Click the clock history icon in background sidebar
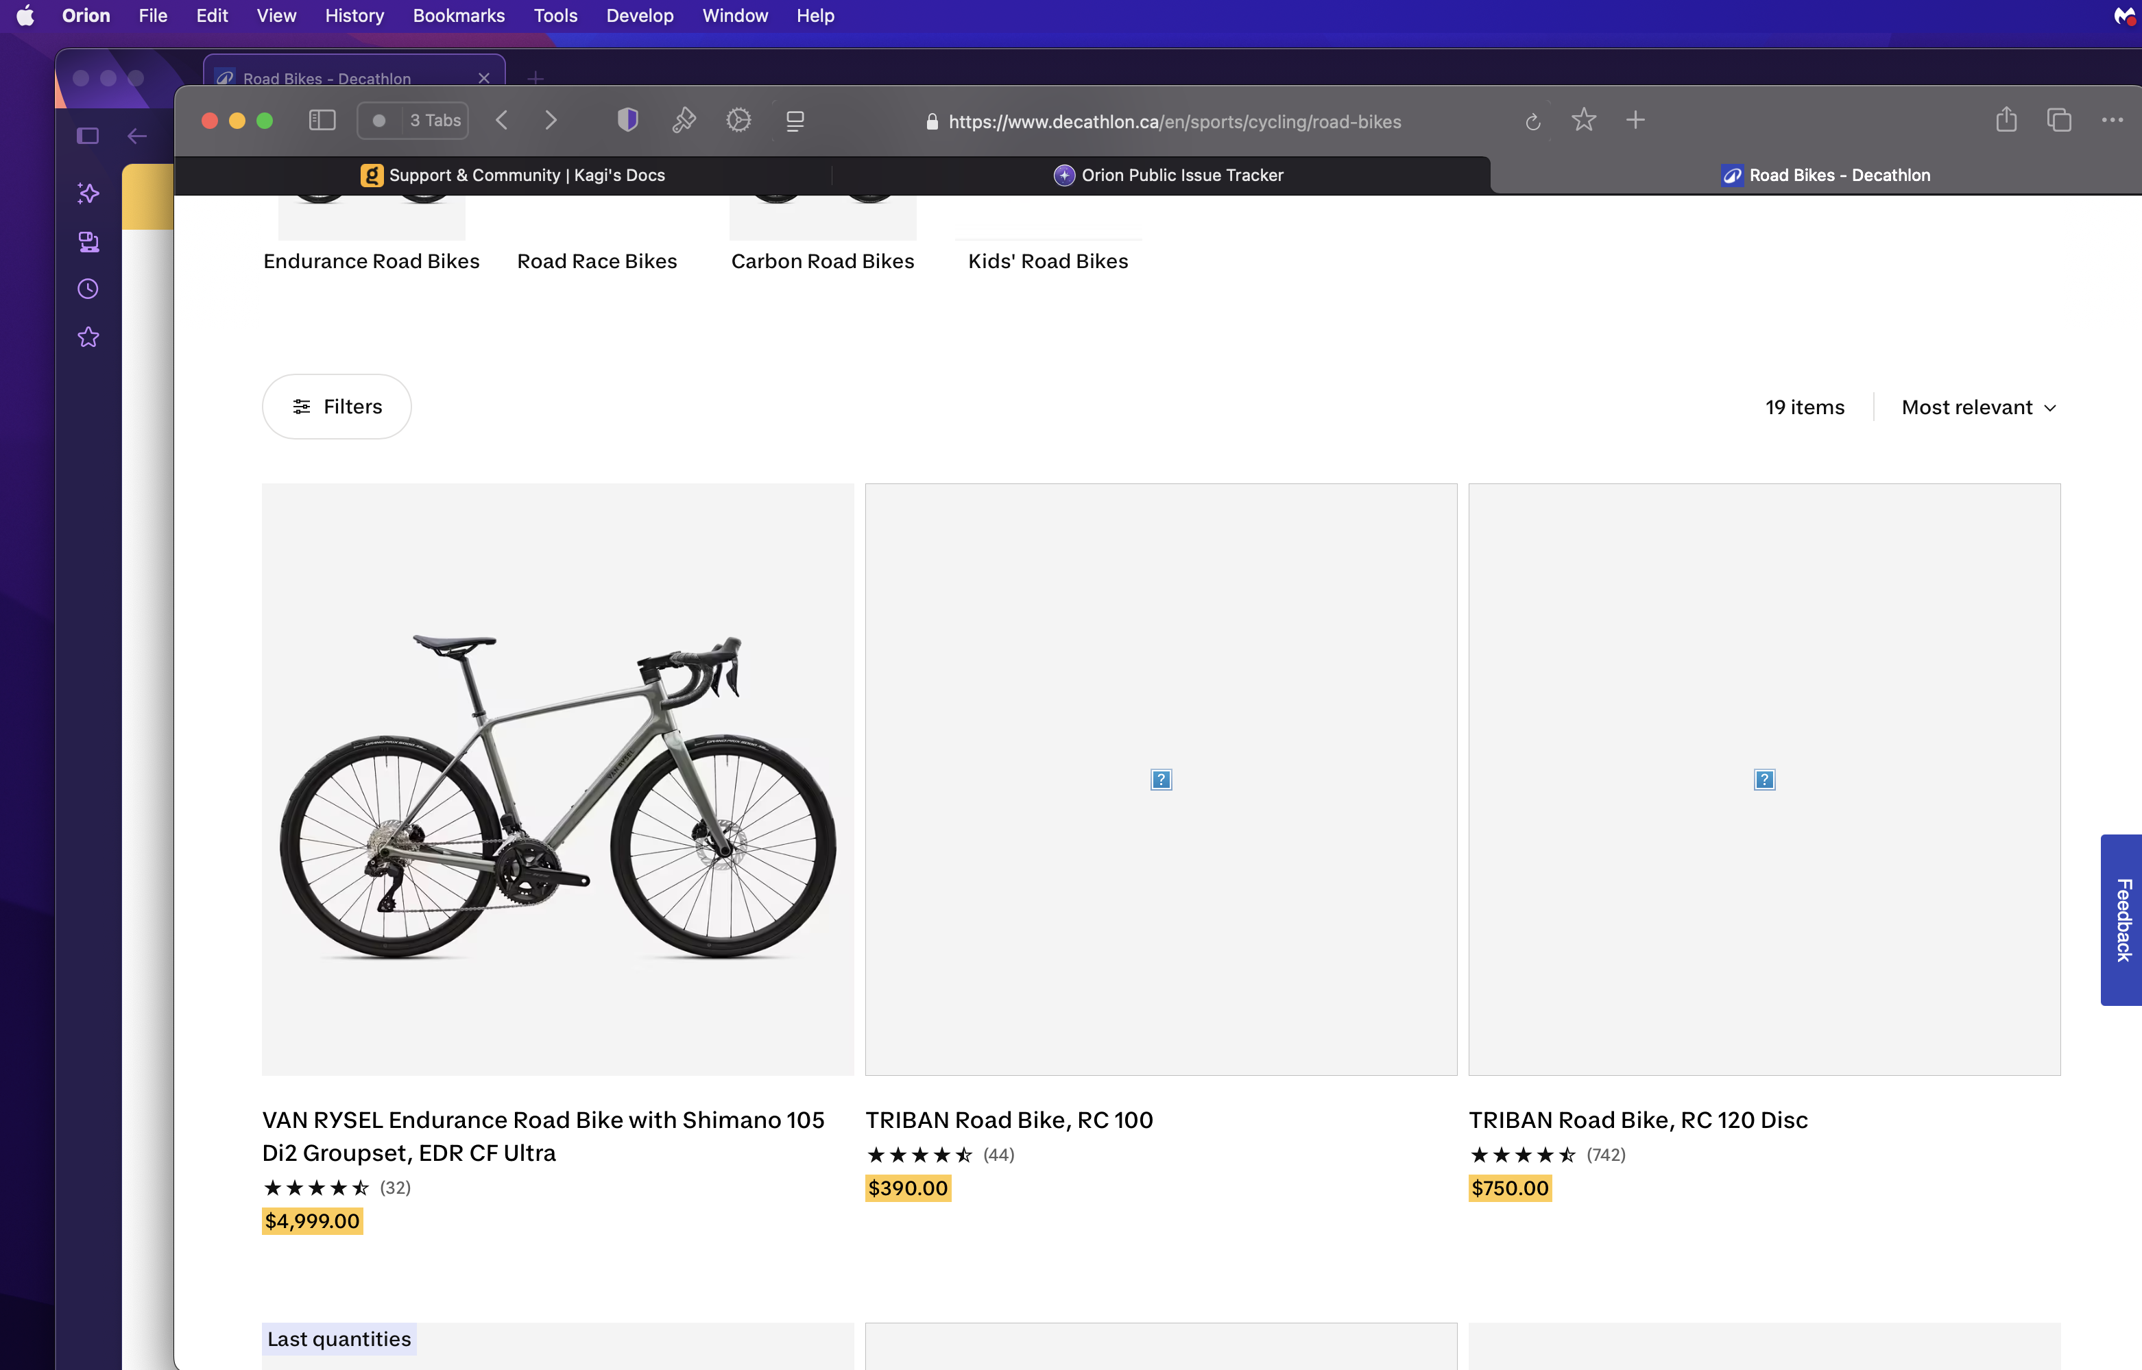This screenshot has width=2142, height=1370. [88, 288]
